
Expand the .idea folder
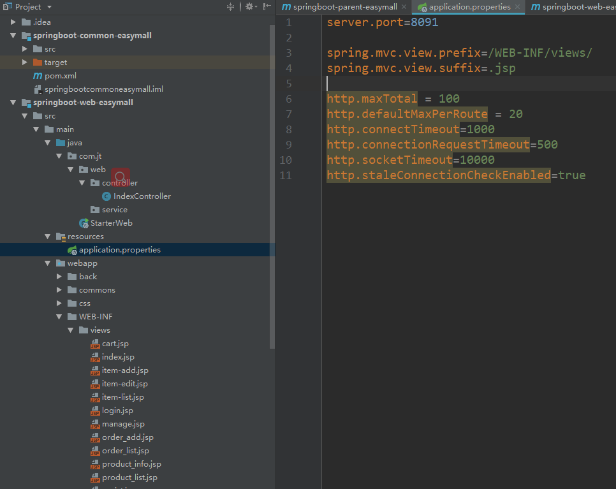coord(13,22)
